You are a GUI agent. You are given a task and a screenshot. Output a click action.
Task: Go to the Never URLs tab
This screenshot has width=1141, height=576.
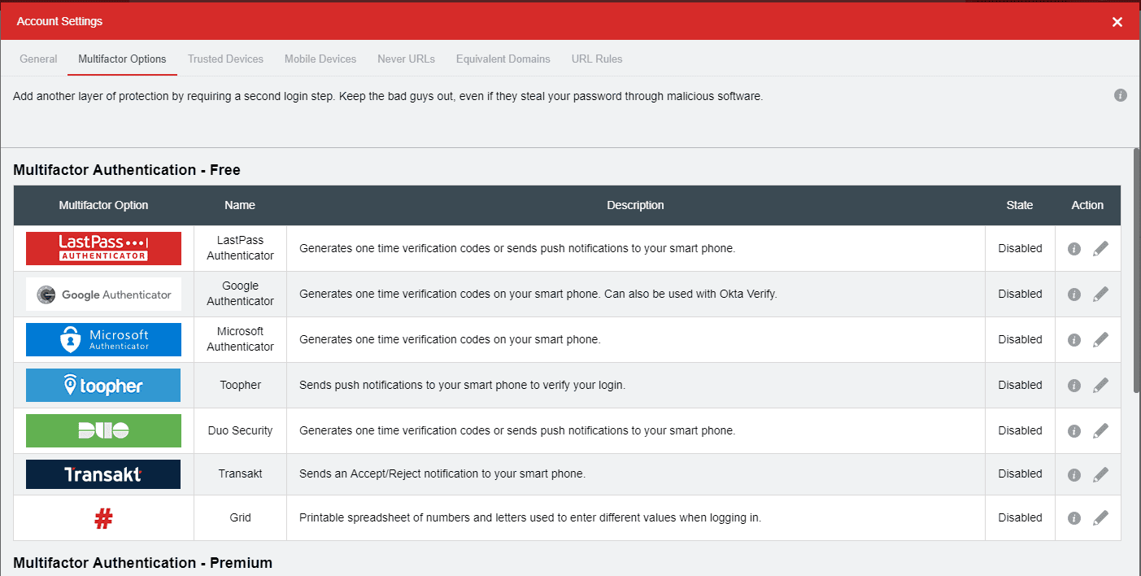406,59
